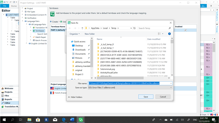Select Pictures in Quick access

coord(79,58)
